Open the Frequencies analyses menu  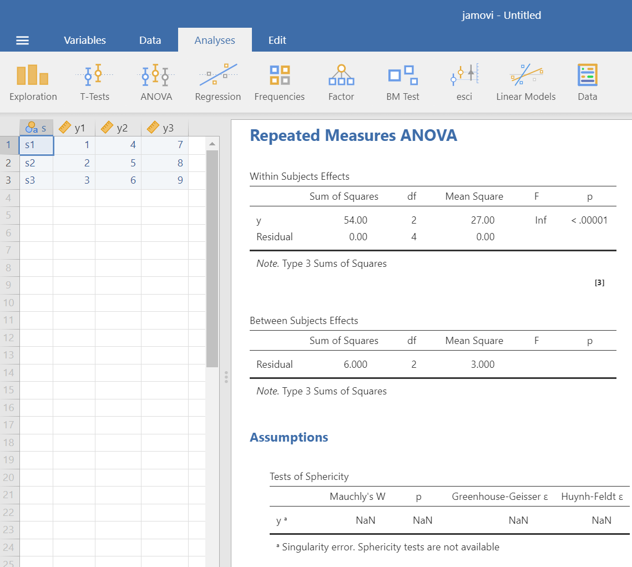279,83
